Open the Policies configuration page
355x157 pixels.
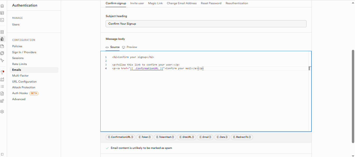click(17, 46)
